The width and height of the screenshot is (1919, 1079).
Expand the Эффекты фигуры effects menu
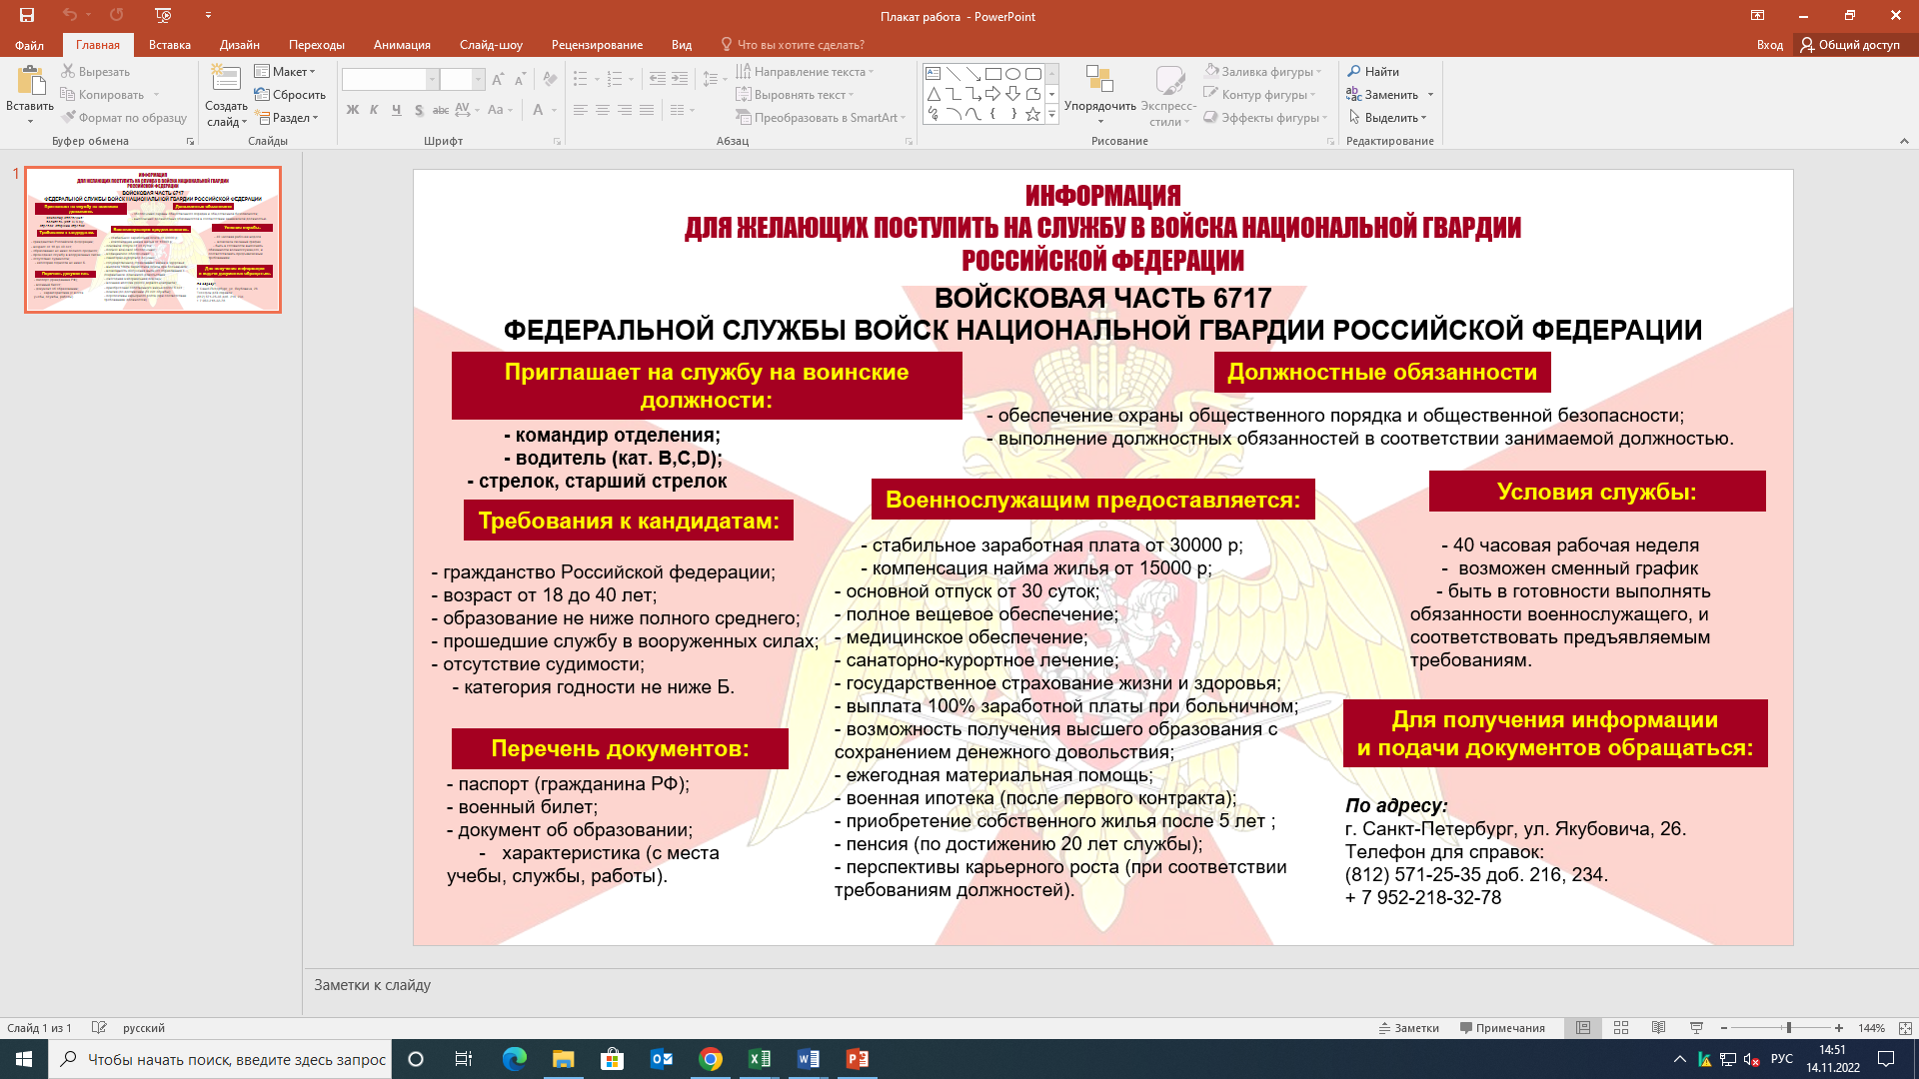pos(1266,118)
